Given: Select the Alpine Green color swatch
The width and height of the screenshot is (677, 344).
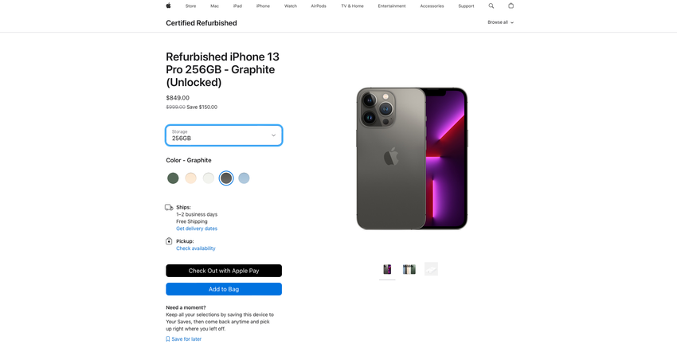Looking at the screenshot, I should tap(173, 178).
